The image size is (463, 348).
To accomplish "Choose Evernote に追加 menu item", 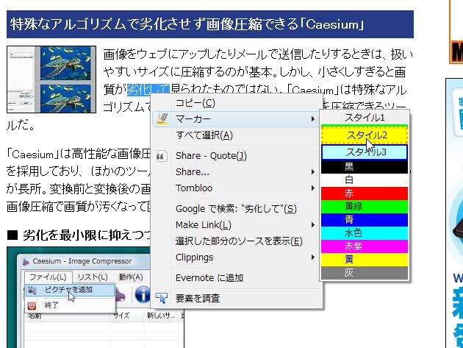I will pos(236,278).
